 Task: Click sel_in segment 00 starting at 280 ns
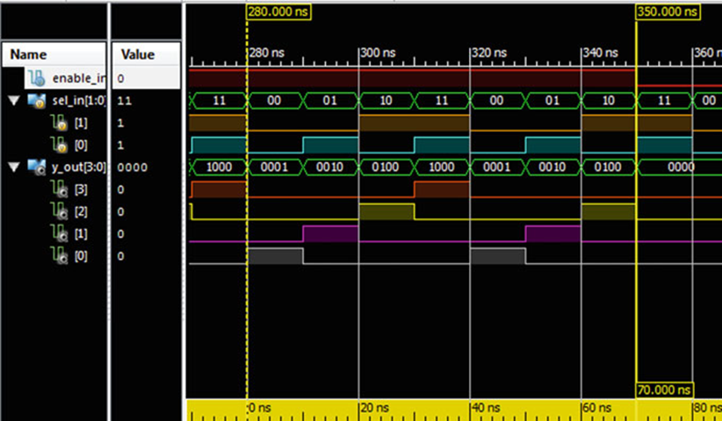[x=275, y=100]
